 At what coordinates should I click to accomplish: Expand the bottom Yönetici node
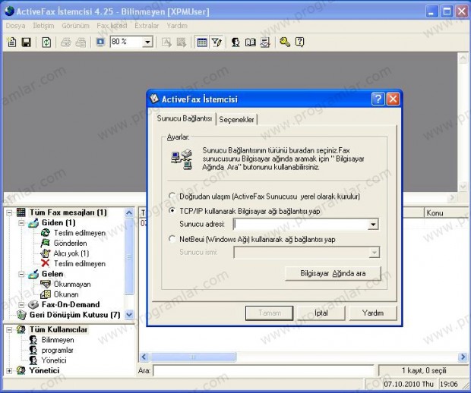(9, 371)
